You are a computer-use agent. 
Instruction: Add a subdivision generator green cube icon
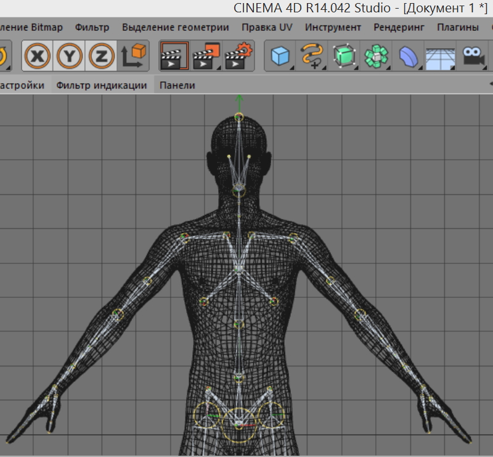tap(345, 56)
